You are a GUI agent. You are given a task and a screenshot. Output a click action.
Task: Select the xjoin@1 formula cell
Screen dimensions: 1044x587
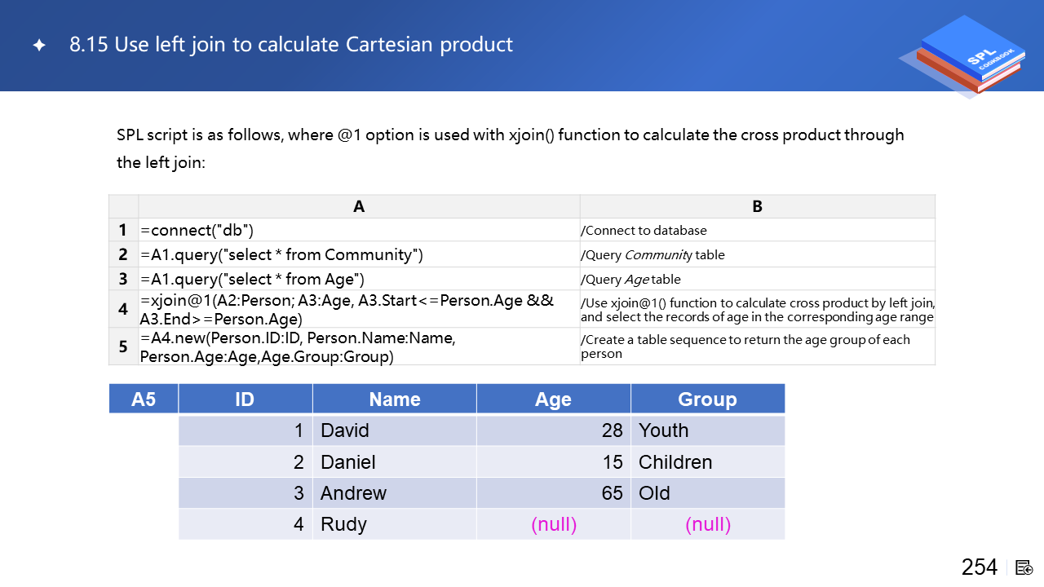point(359,309)
